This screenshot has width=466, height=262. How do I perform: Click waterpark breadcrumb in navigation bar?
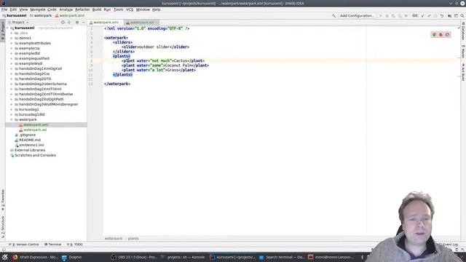click(x=41, y=15)
